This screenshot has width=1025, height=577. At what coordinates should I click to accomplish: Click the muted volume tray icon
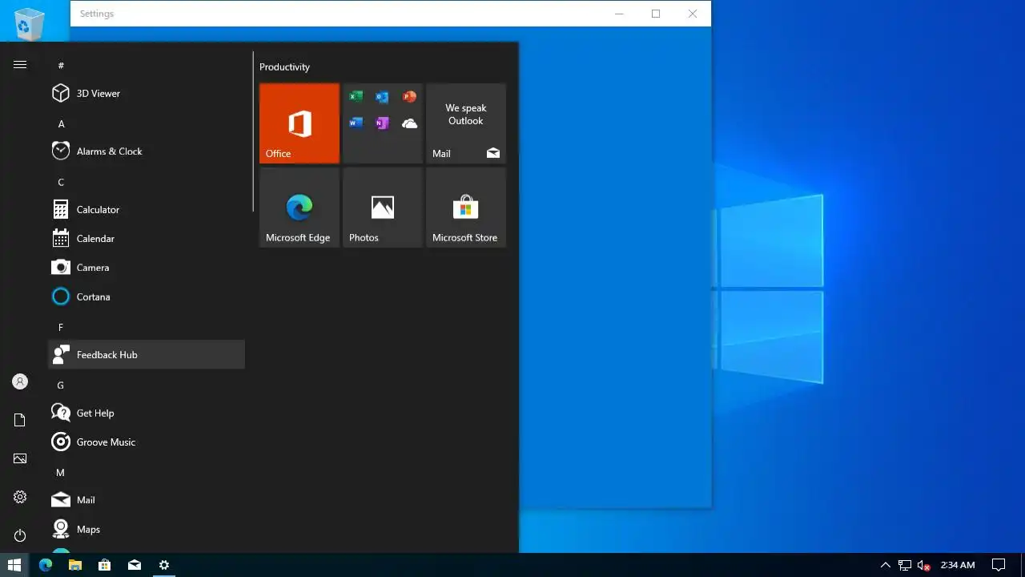pyautogui.click(x=924, y=565)
